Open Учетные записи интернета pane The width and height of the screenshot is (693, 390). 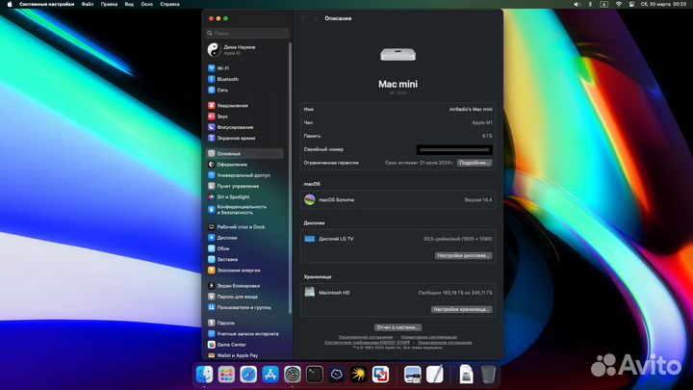point(245,334)
